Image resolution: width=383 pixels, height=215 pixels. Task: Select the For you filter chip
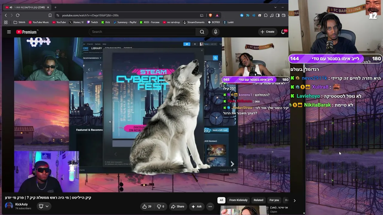274,200
